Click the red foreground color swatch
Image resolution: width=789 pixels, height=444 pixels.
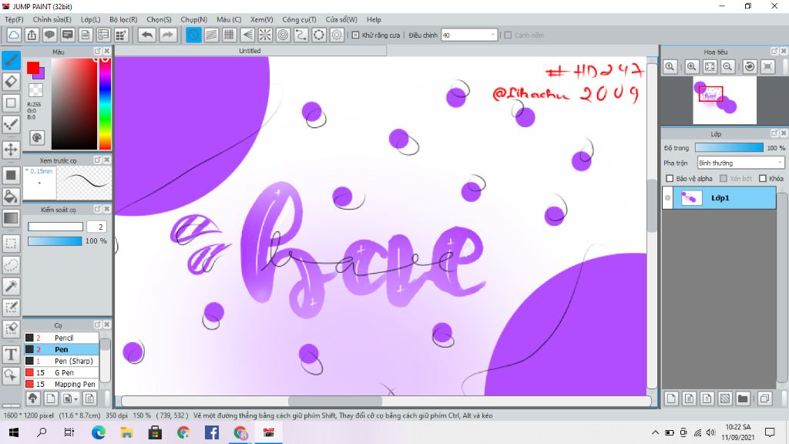pyautogui.click(x=33, y=68)
